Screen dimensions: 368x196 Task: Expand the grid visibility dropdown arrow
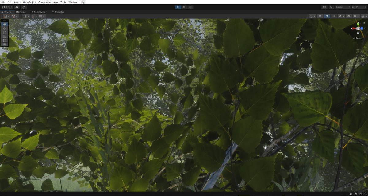(x=28, y=16)
